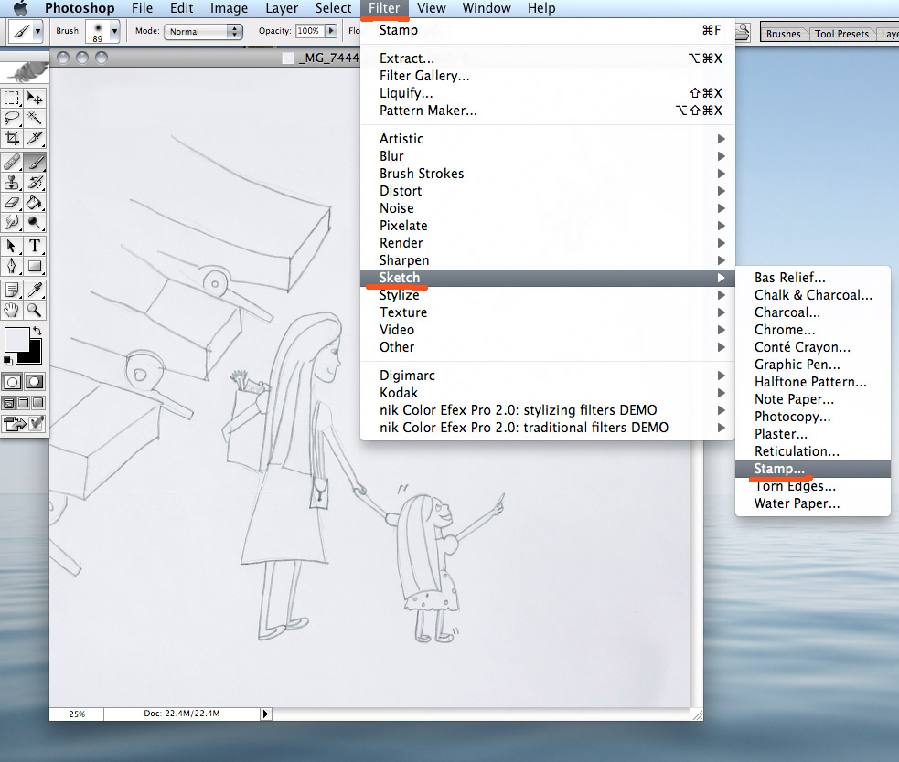
Task: Activate the Crop tool
Action: [x=10, y=139]
